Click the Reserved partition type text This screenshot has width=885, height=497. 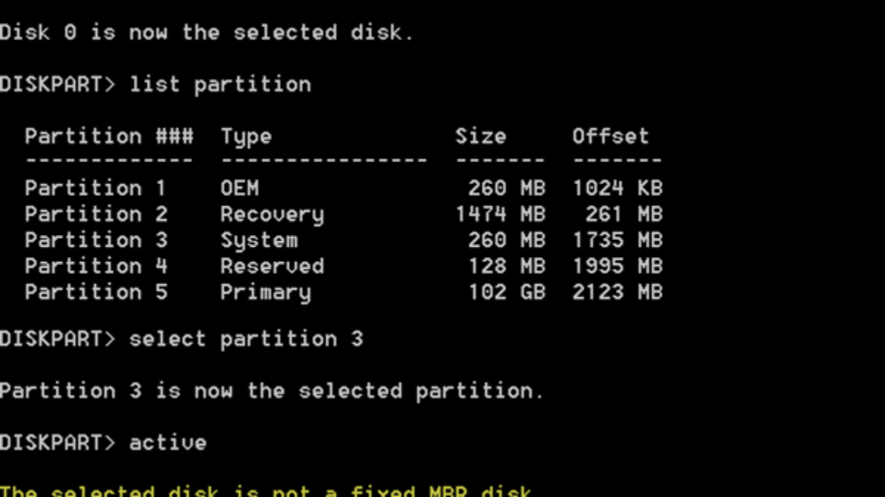[272, 266]
